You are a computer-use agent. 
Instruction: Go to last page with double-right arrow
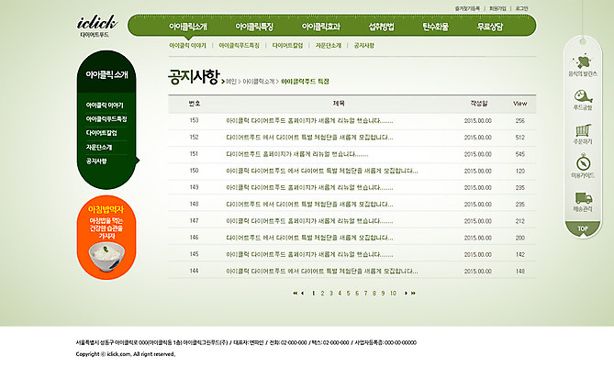413,293
